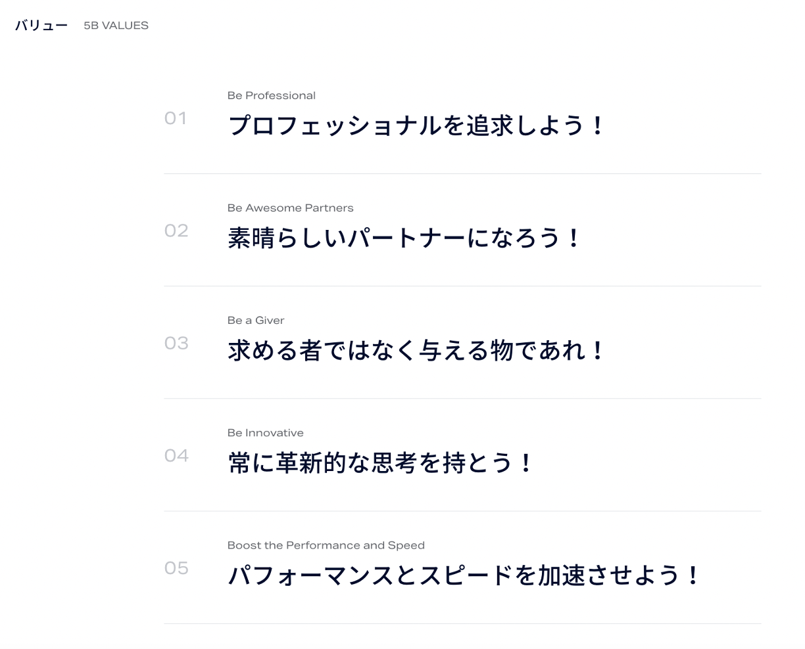Viewport: 805px width, 649px height.
Task: Click the Be a Giver subtitle
Action: point(256,320)
